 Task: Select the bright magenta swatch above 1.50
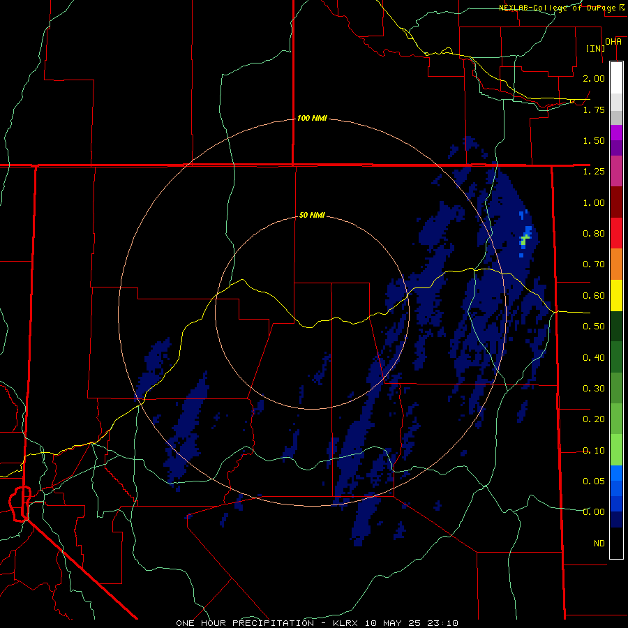point(616,133)
